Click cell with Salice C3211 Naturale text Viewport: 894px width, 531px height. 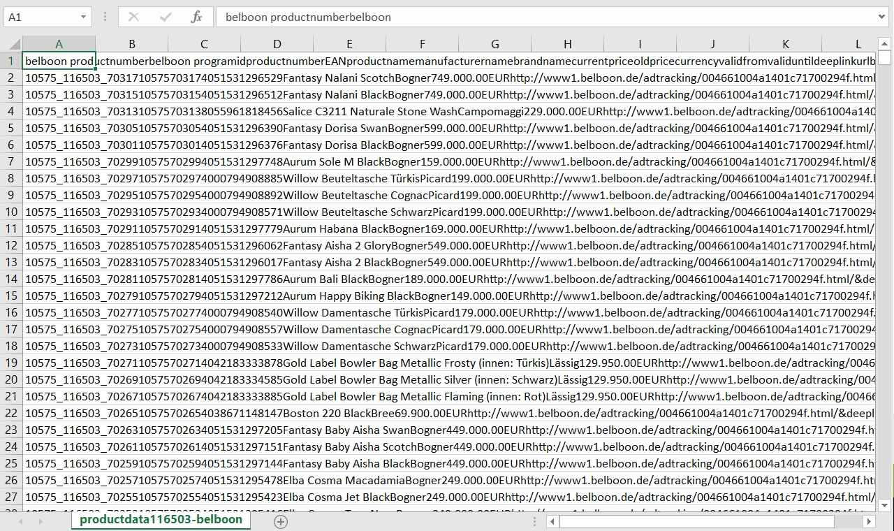click(59, 111)
